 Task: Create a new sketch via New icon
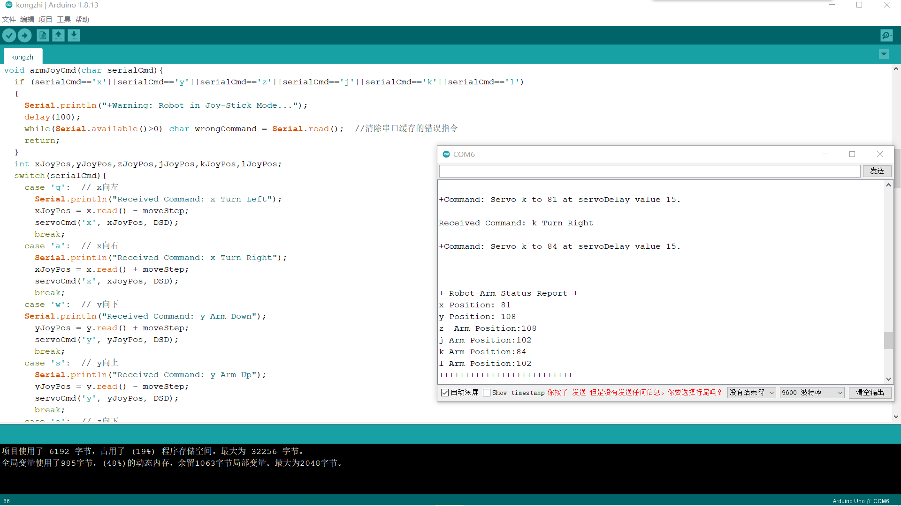(x=42, y=35)
